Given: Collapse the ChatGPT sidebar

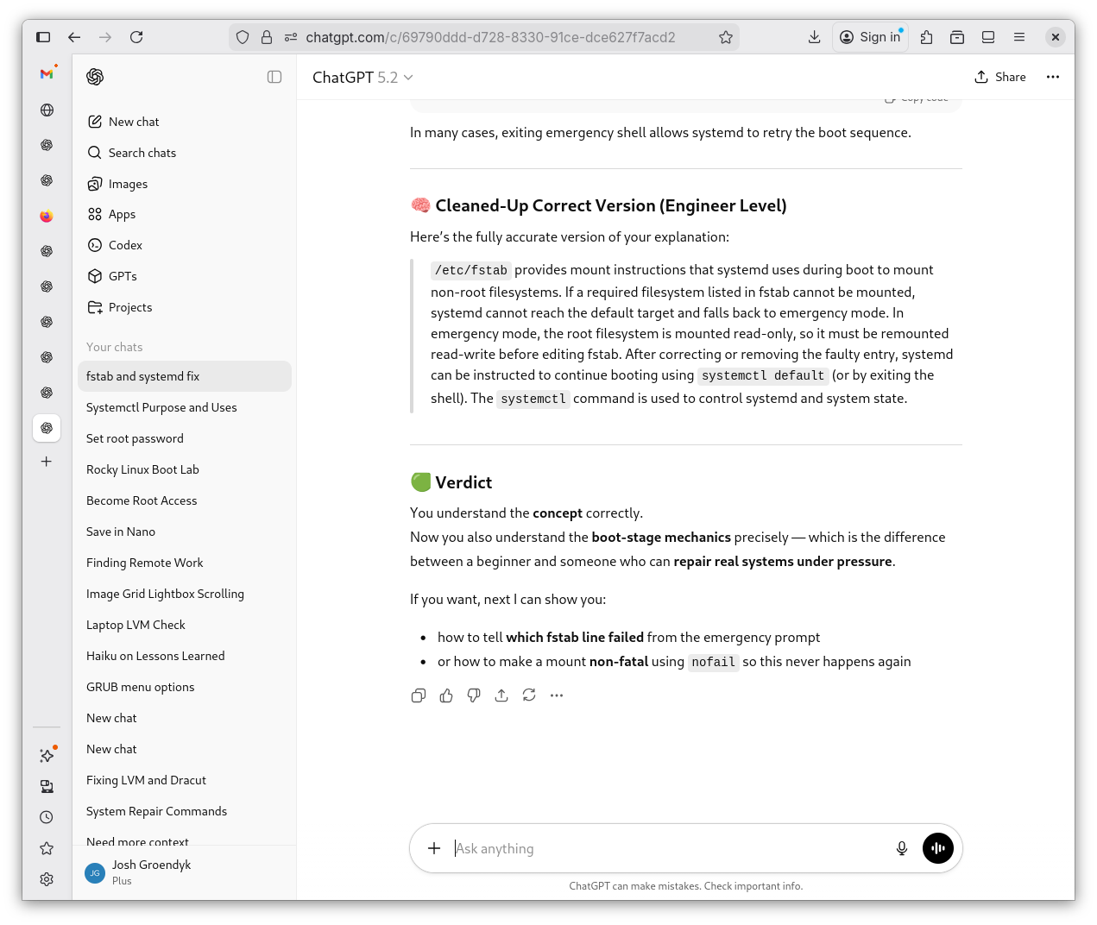Looking at the screenshot, I should 274,77.
